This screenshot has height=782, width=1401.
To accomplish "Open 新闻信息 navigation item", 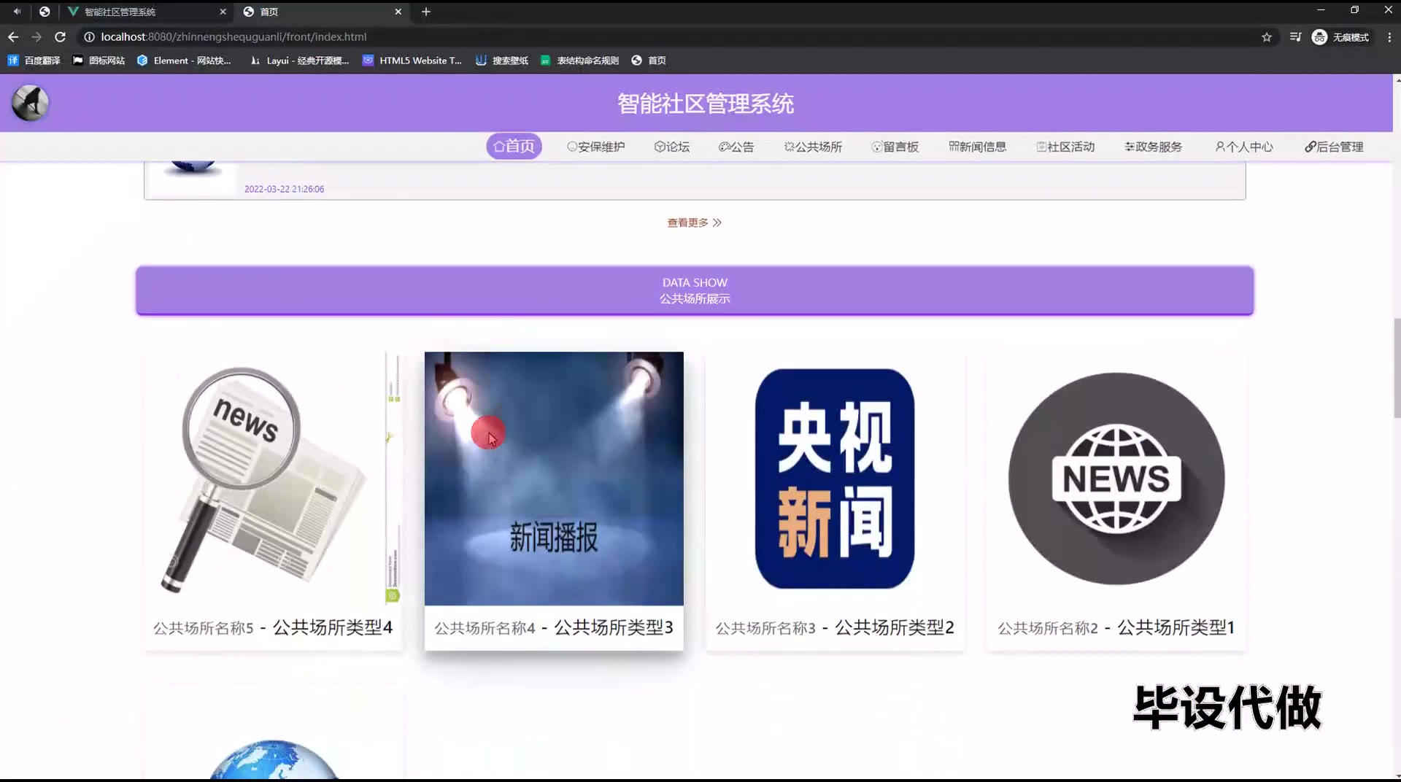I will click(977, 147).
